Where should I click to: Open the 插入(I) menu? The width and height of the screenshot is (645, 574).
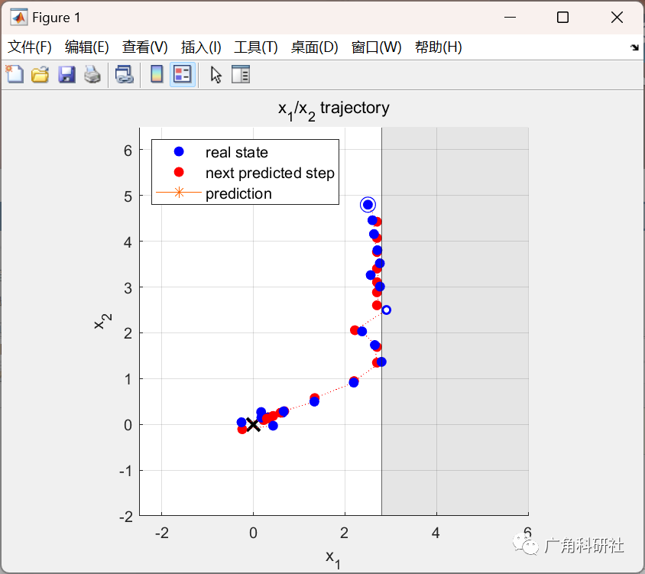[x=201, y=47]
